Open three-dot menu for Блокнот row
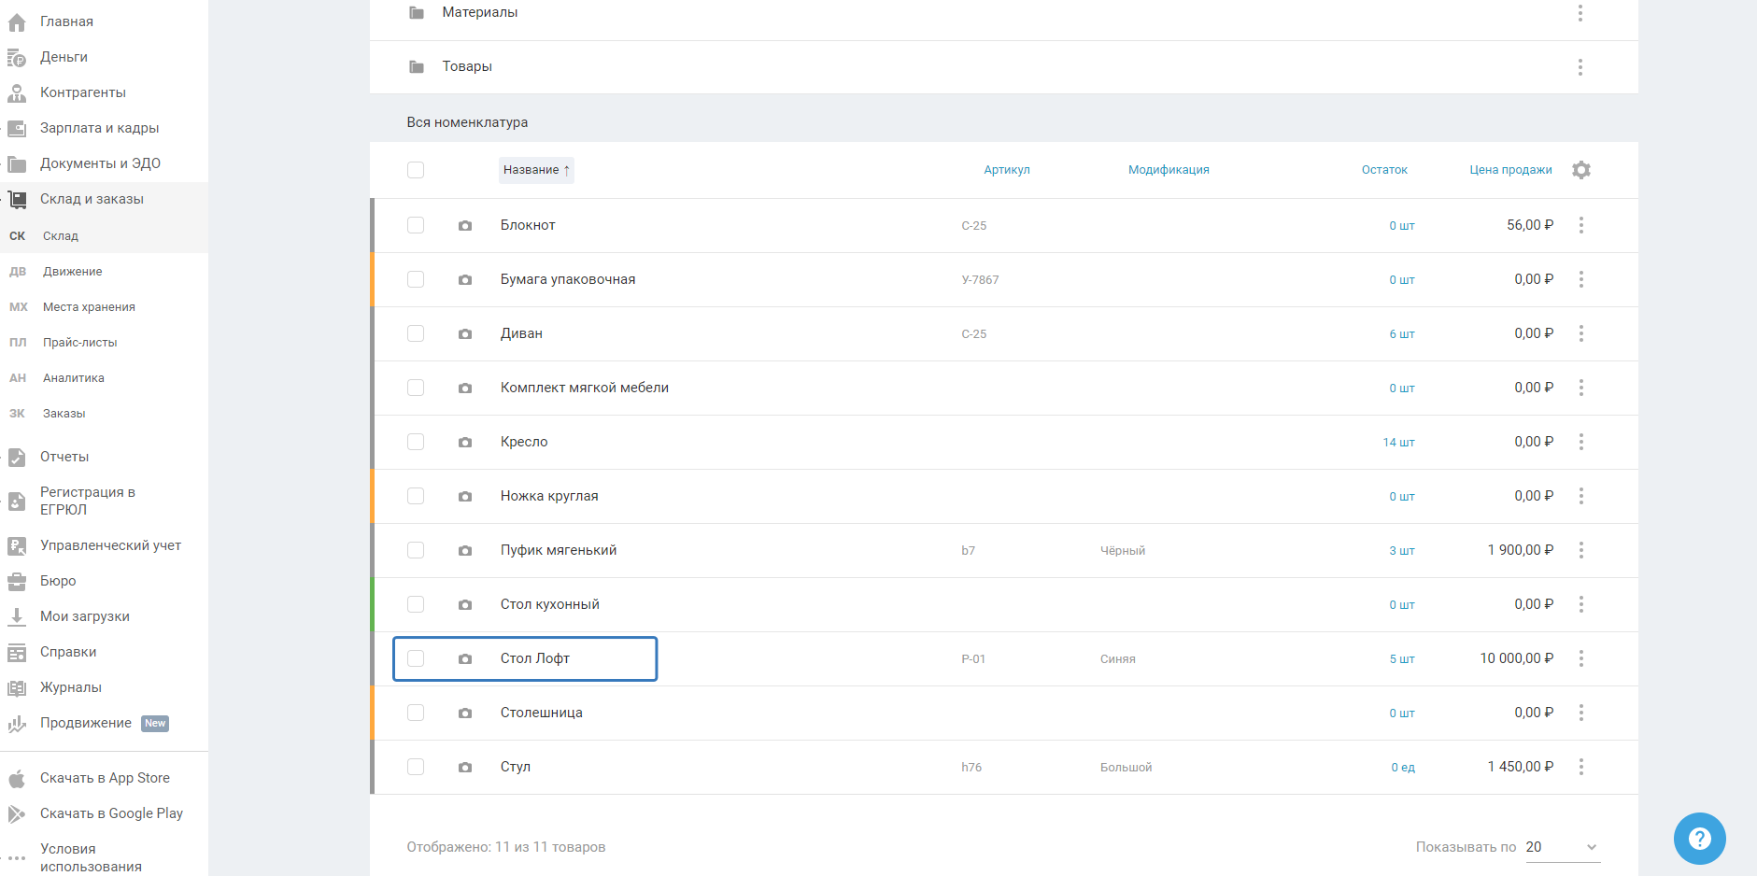 1580,225
